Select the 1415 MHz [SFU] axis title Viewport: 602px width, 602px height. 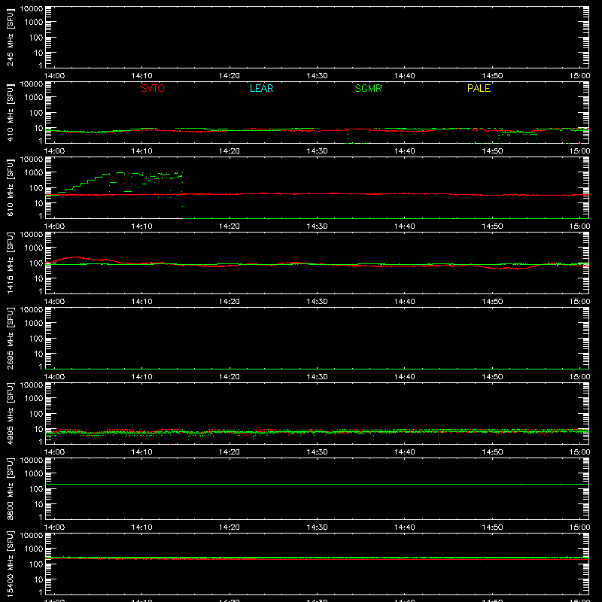(x=10, y=263)
